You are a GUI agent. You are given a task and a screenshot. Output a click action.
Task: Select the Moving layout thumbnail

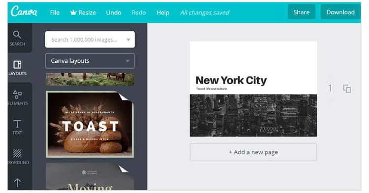coord(90,176)
